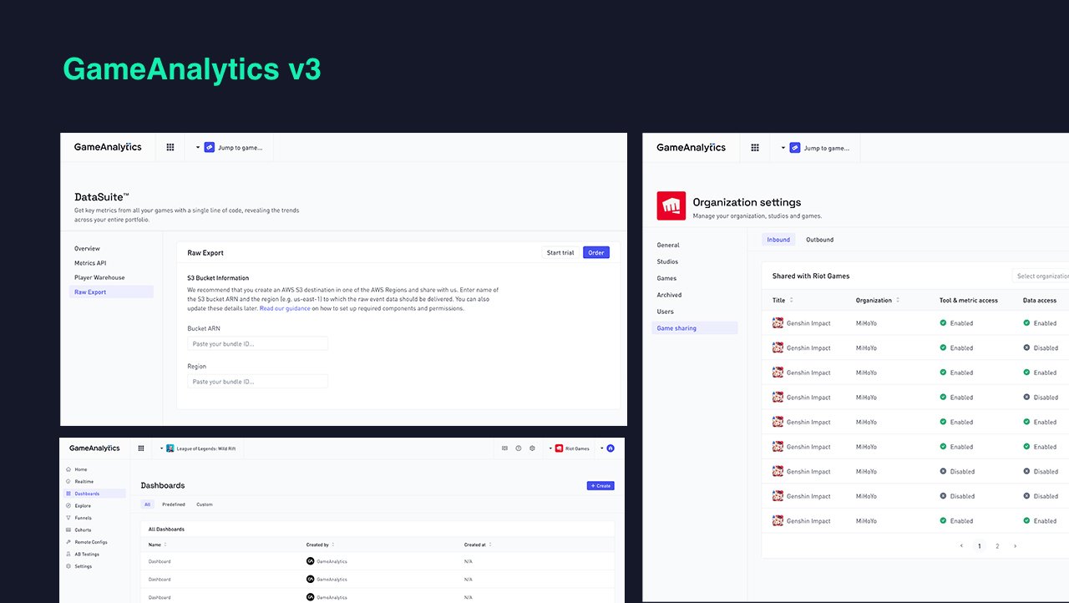Click the user avatar in Dashboards header
The width and height of the screenshot is (1069, 603).
point(610,448)
